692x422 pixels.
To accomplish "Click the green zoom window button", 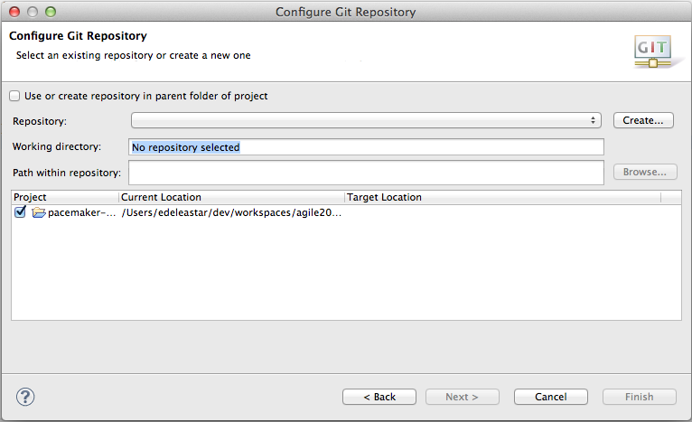I will [x=51, y=12].
